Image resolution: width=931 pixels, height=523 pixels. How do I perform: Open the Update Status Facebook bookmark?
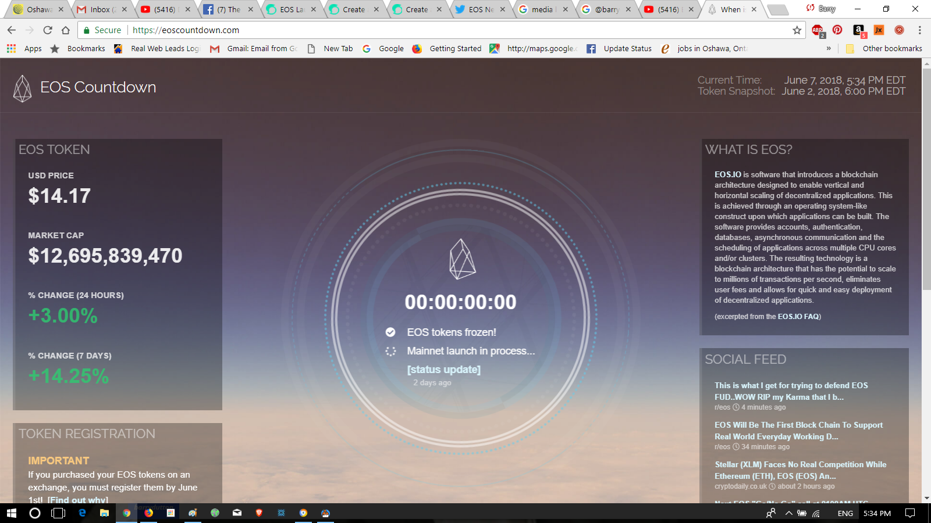[x=619, y=49]
